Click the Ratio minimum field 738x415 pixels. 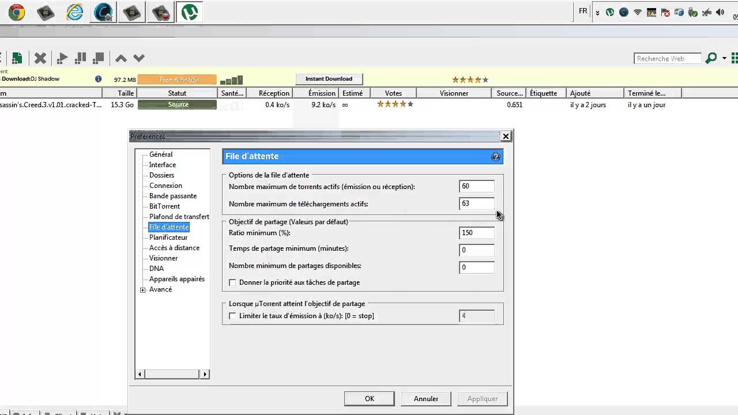(x=477, y=233)
